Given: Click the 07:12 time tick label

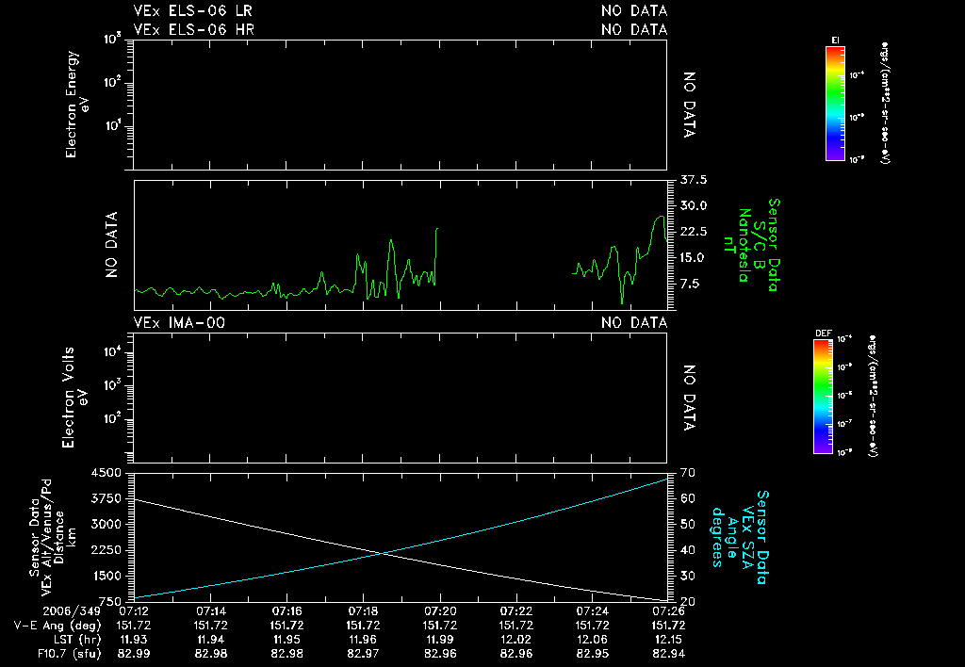Looking at the screenshot, I should tap(134, 611).
